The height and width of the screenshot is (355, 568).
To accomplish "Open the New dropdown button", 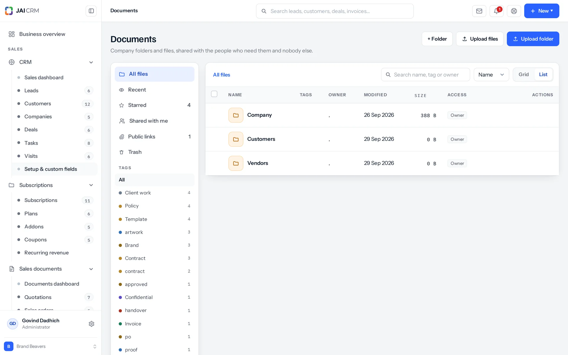I will pos(541,11).
